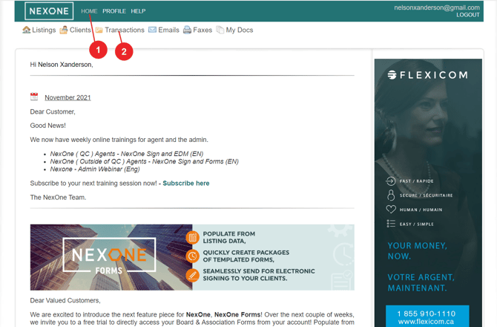Click the LOGOUT link
The image size is (497, 327).
(468, 15)
